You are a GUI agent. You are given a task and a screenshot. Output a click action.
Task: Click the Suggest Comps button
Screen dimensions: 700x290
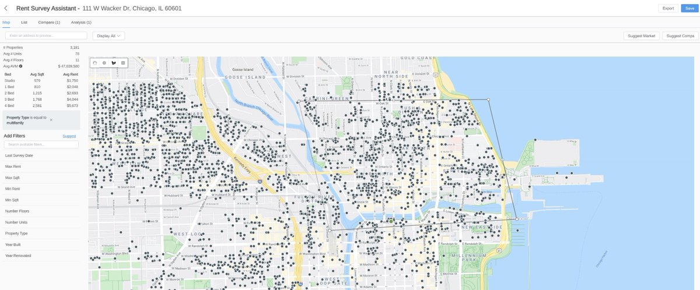tap(680, 36)
